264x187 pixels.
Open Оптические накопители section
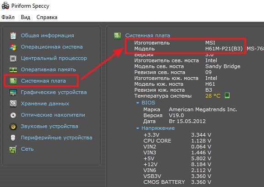click(53, 115)
